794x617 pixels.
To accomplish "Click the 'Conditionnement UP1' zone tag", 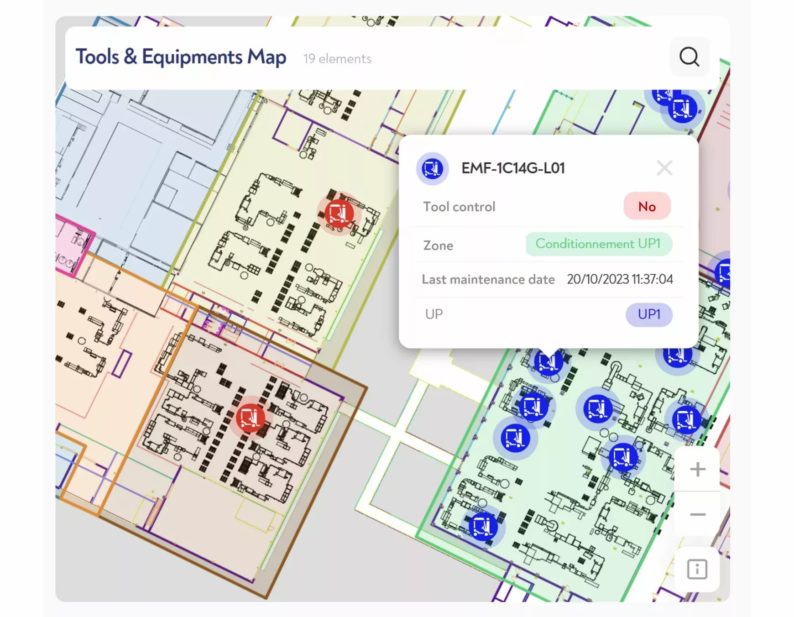I will click(598, 244).
